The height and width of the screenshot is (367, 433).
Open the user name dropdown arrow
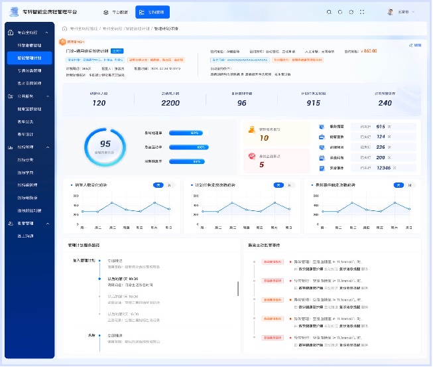[414, 12]
